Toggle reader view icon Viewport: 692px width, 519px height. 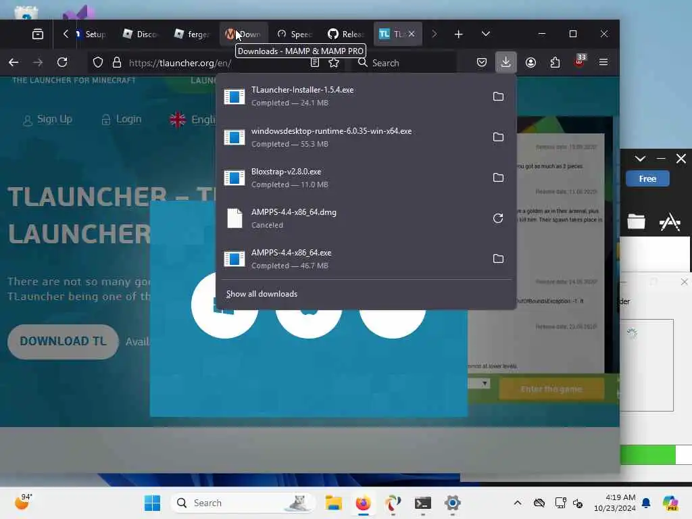click(315, 63)
